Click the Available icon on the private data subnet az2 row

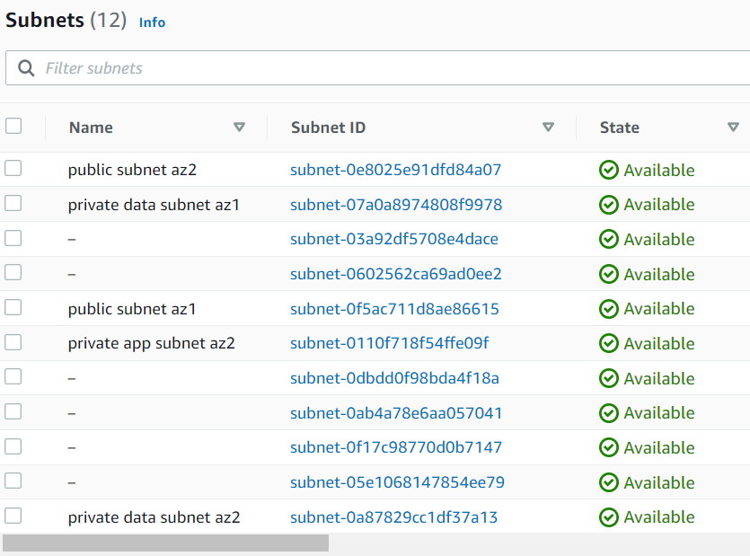click(609, 516)
